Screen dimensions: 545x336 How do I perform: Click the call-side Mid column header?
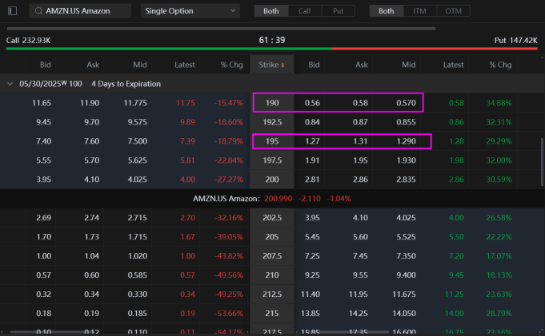tap(140, 65)
